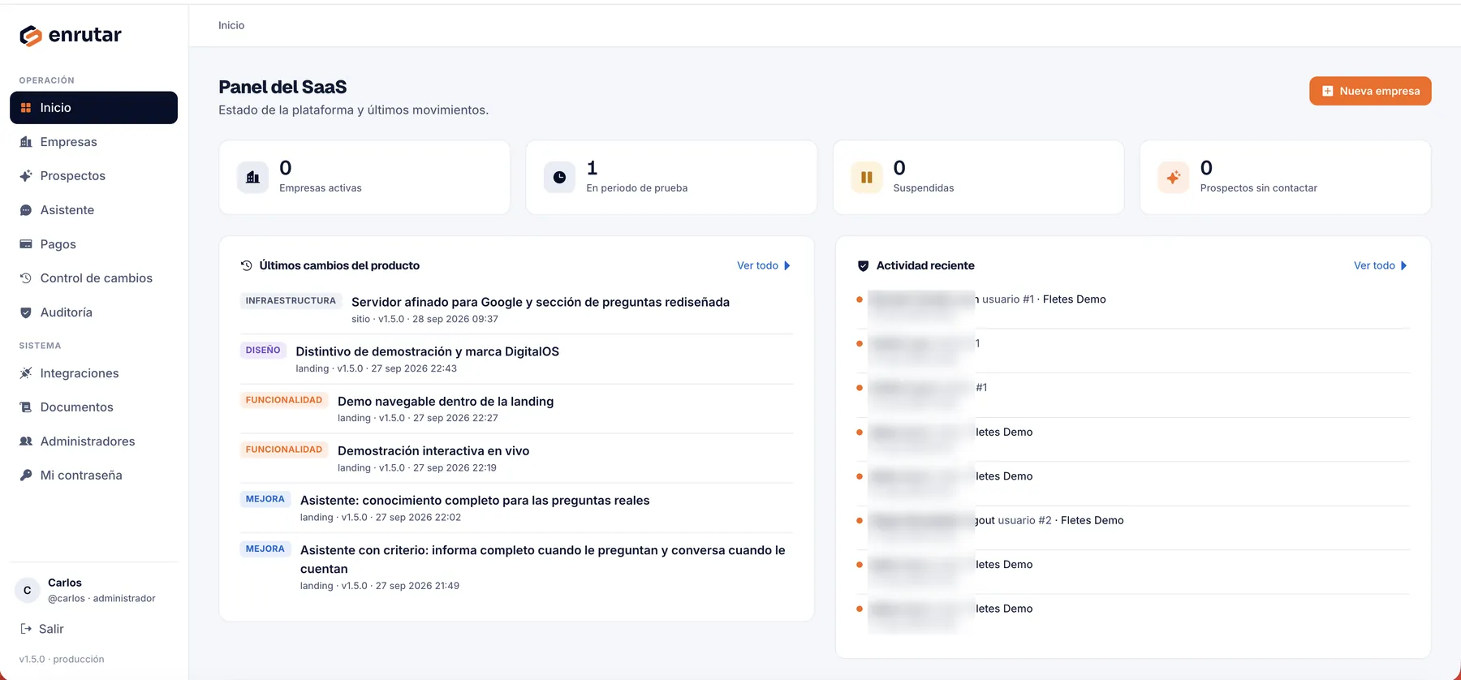
Task: Select Pagos in the sidebar
Action: click(93, 244)
